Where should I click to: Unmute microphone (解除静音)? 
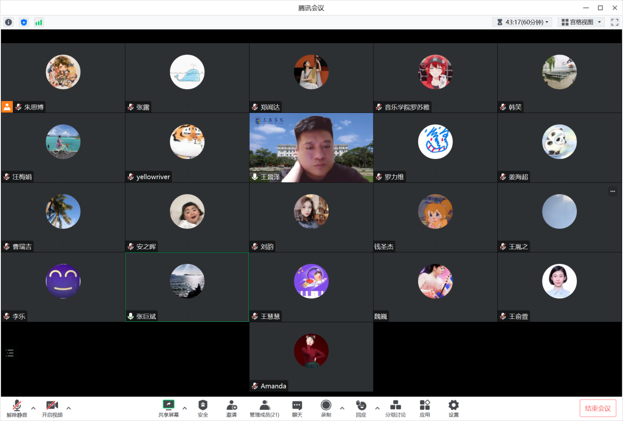(x=17, y=408)
